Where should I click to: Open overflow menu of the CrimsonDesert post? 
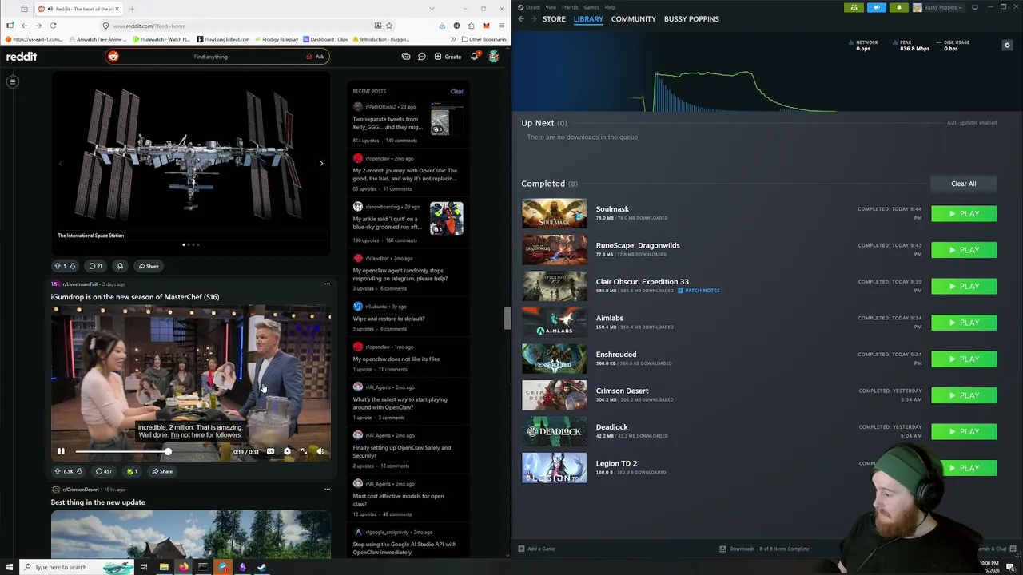click(327, 489)
